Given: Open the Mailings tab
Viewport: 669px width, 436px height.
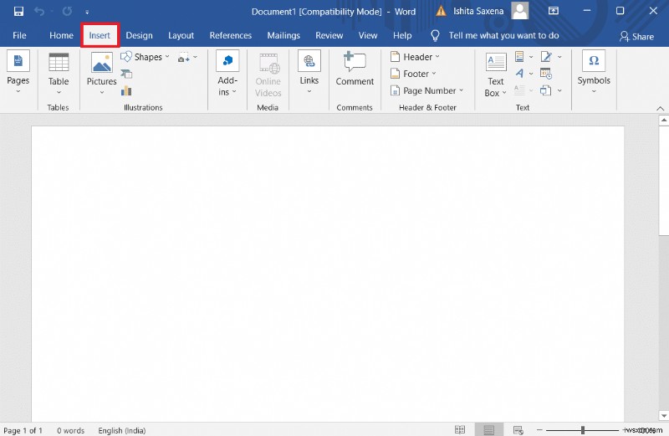Looking at the screenshot, I should [x=283, y=35].
